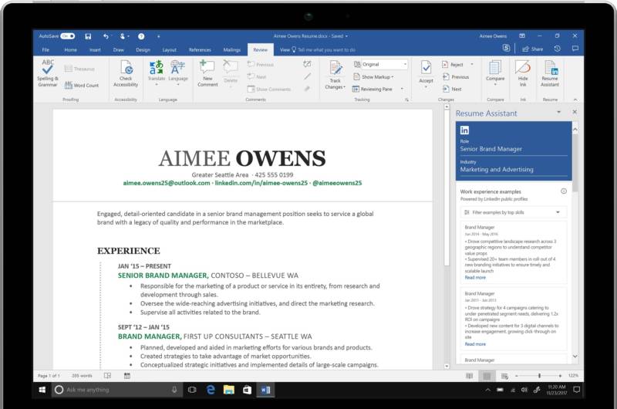Open the File tab
Image resolution: width=617 pixels, height=409 pixels.
pos(46,50)
